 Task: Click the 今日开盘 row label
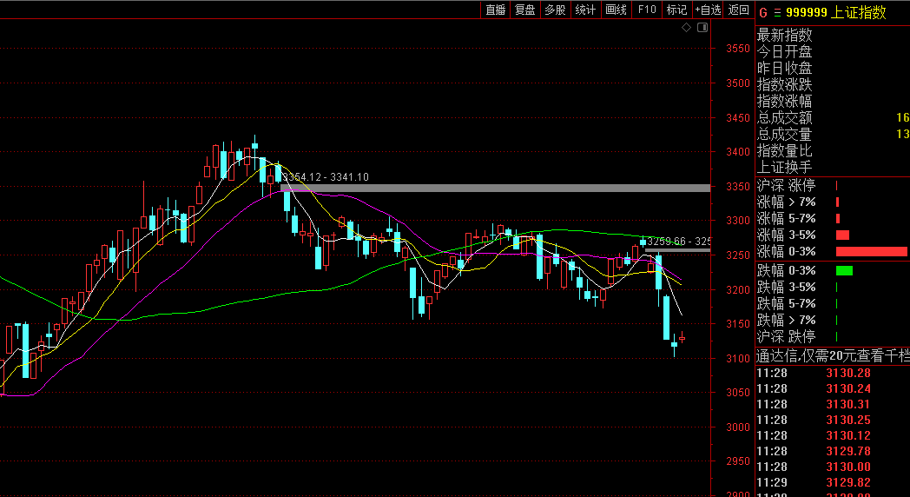[x=785, y=51]
